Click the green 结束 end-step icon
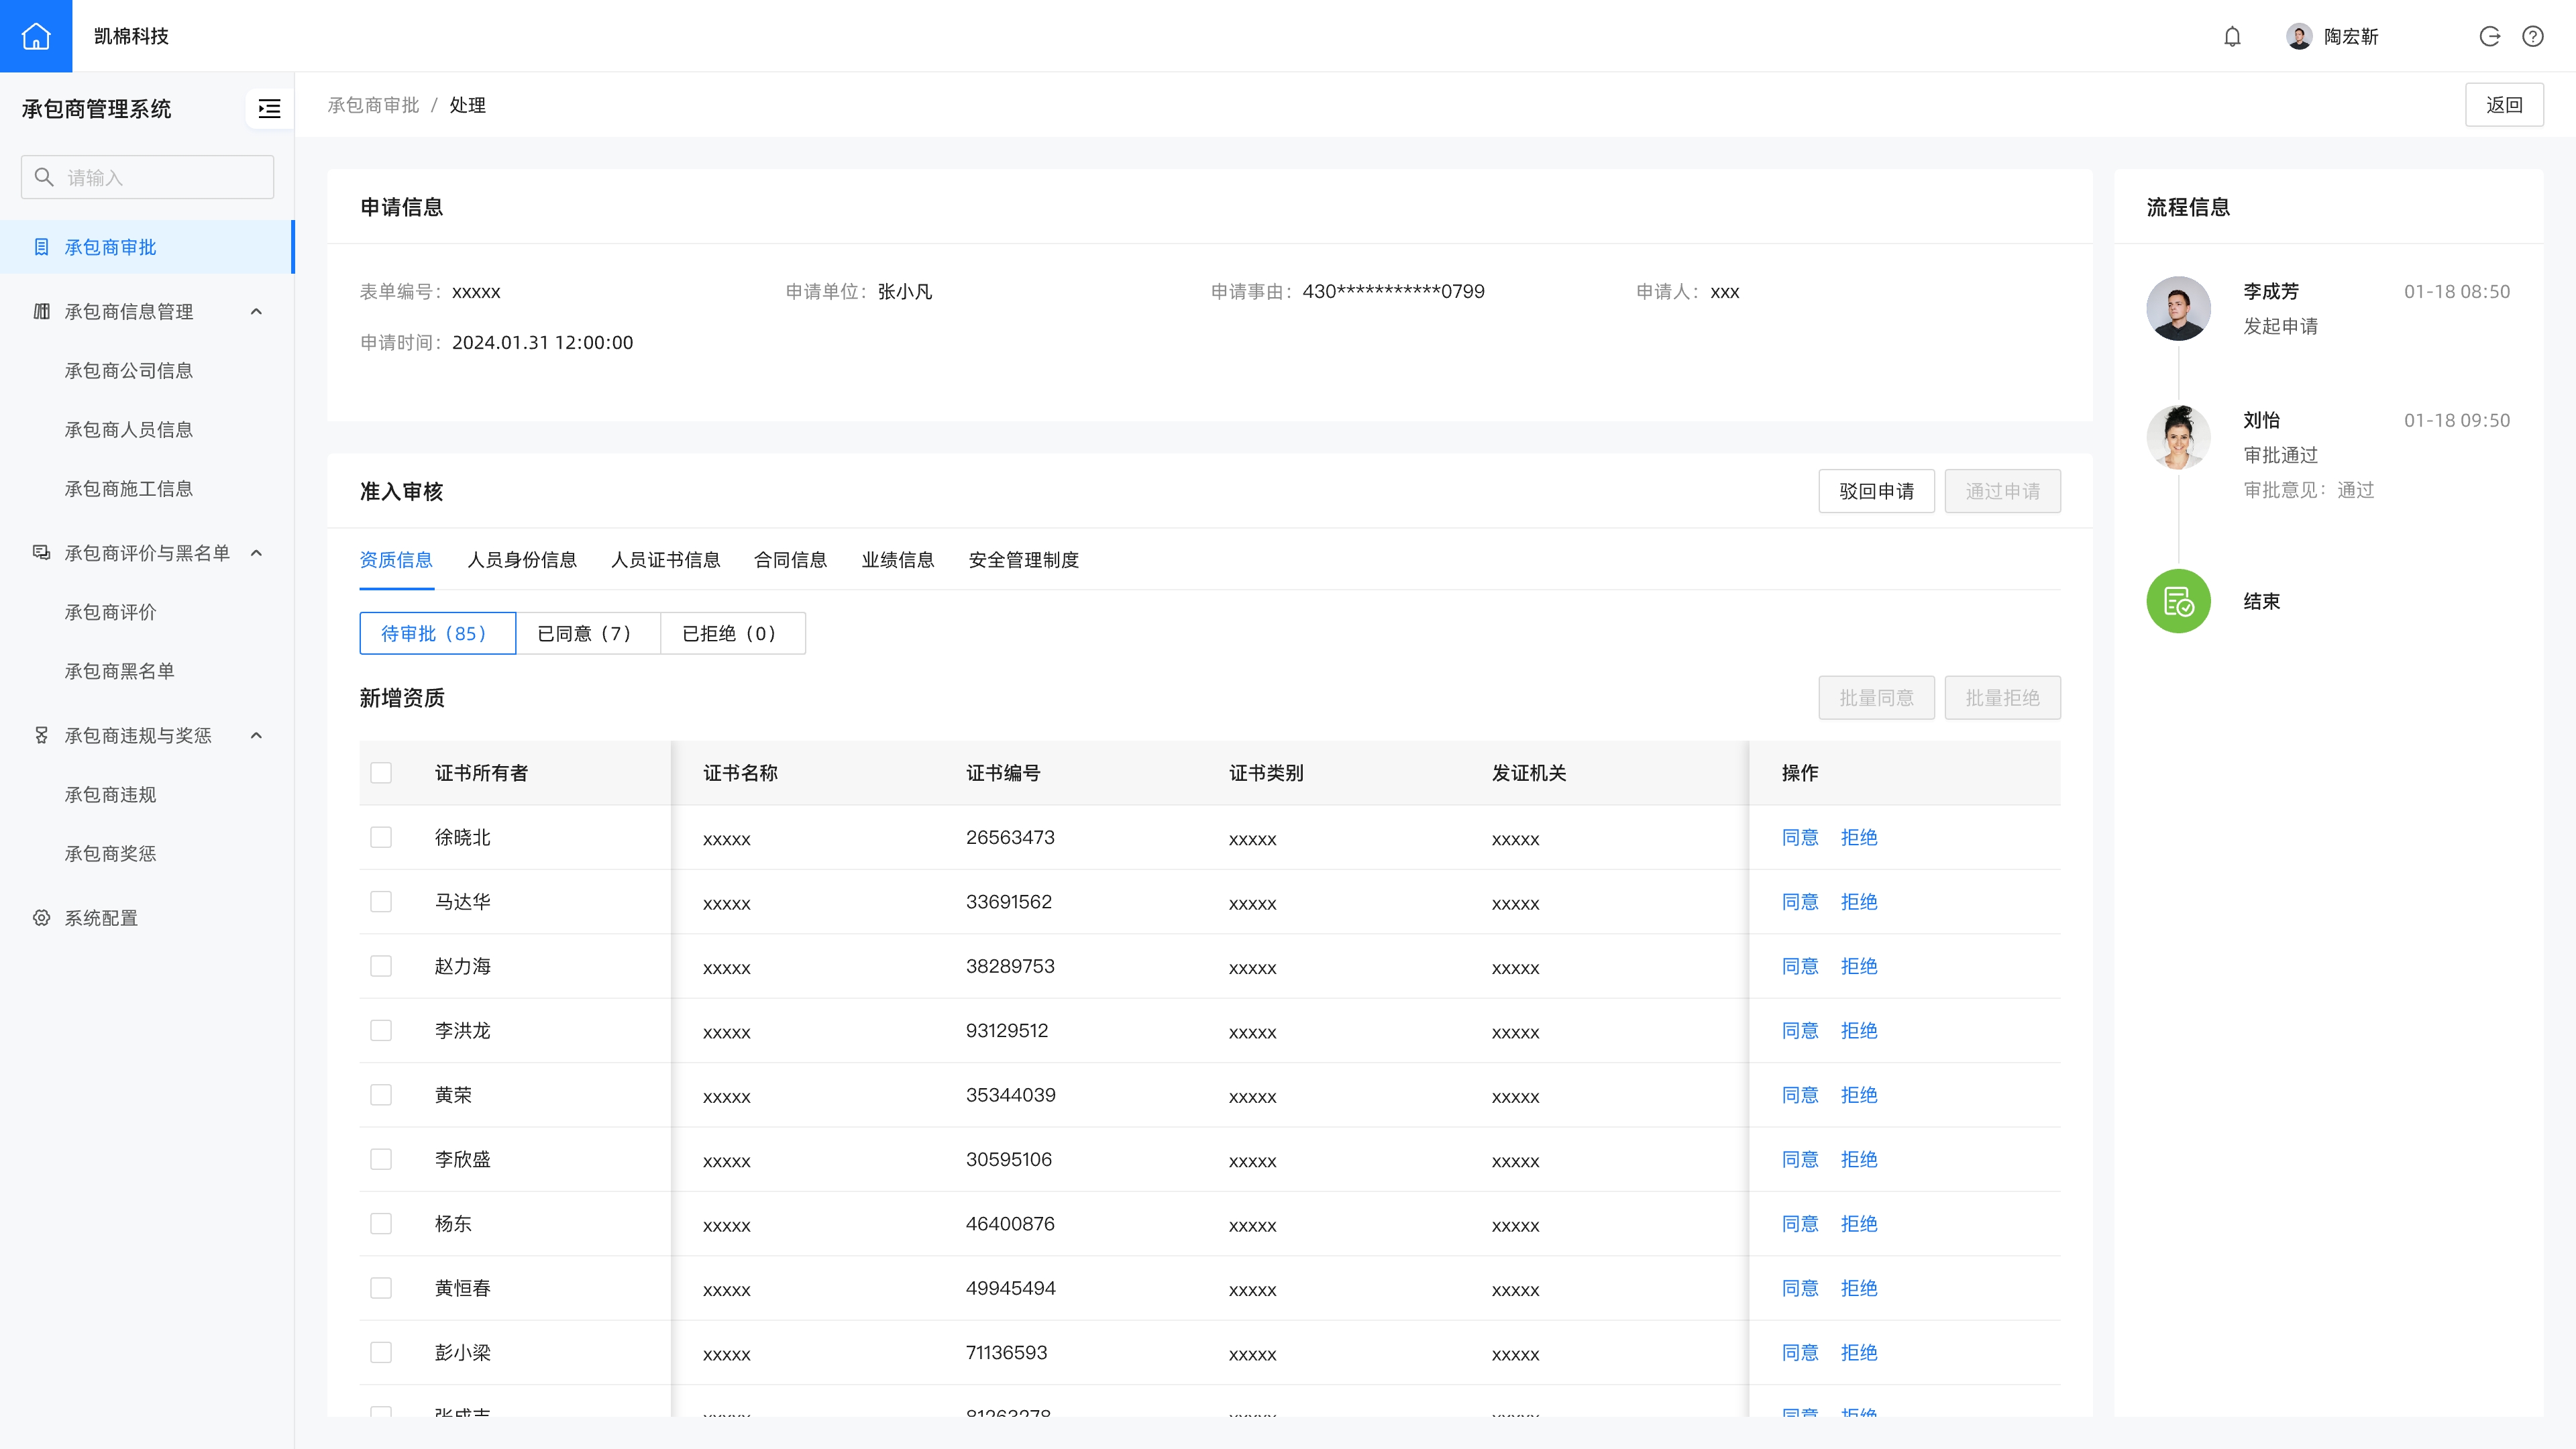 (2178, 601)
